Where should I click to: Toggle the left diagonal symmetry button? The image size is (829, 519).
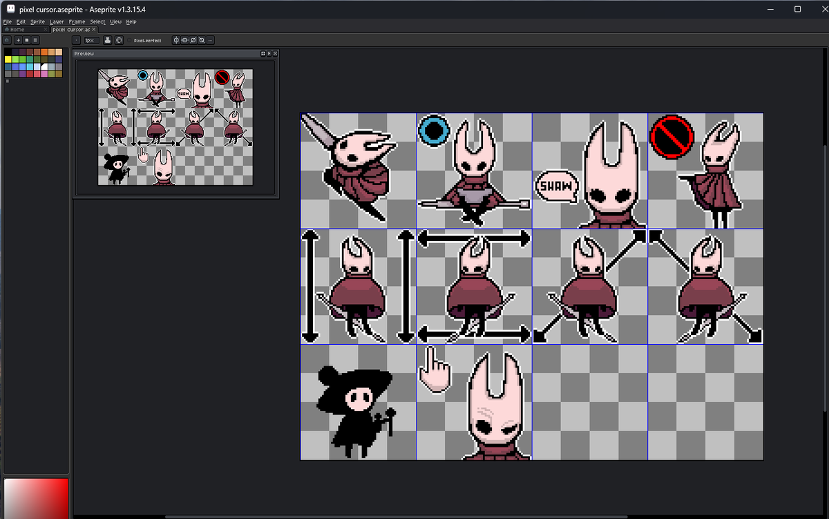tap(201, 40)
